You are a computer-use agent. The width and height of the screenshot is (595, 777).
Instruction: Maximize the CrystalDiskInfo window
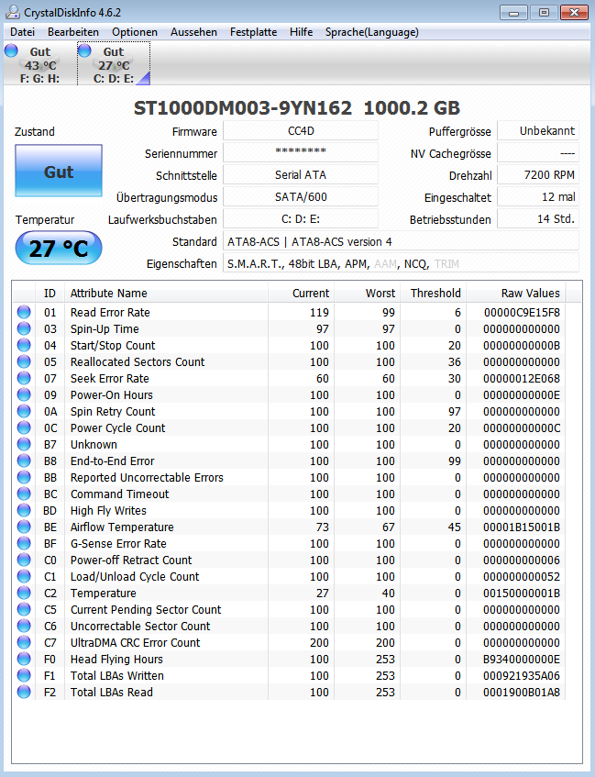pyautogui.click(x=544, y=13)
